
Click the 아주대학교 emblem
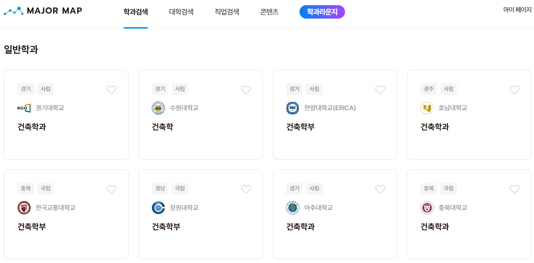(293, 207)
